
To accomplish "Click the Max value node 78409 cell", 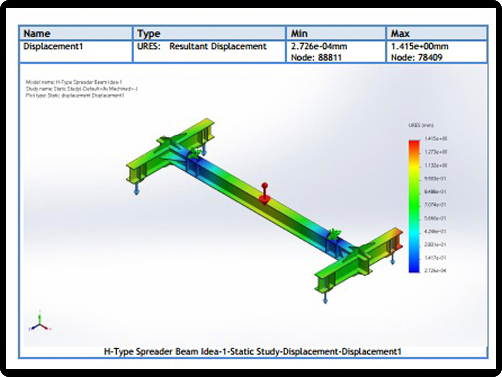I will [417, 57].
